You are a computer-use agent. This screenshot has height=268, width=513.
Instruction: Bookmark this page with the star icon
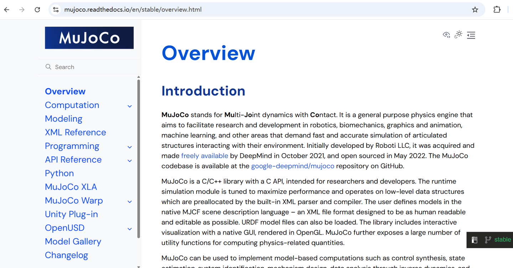pyautogui.click(x=475, y=10)
